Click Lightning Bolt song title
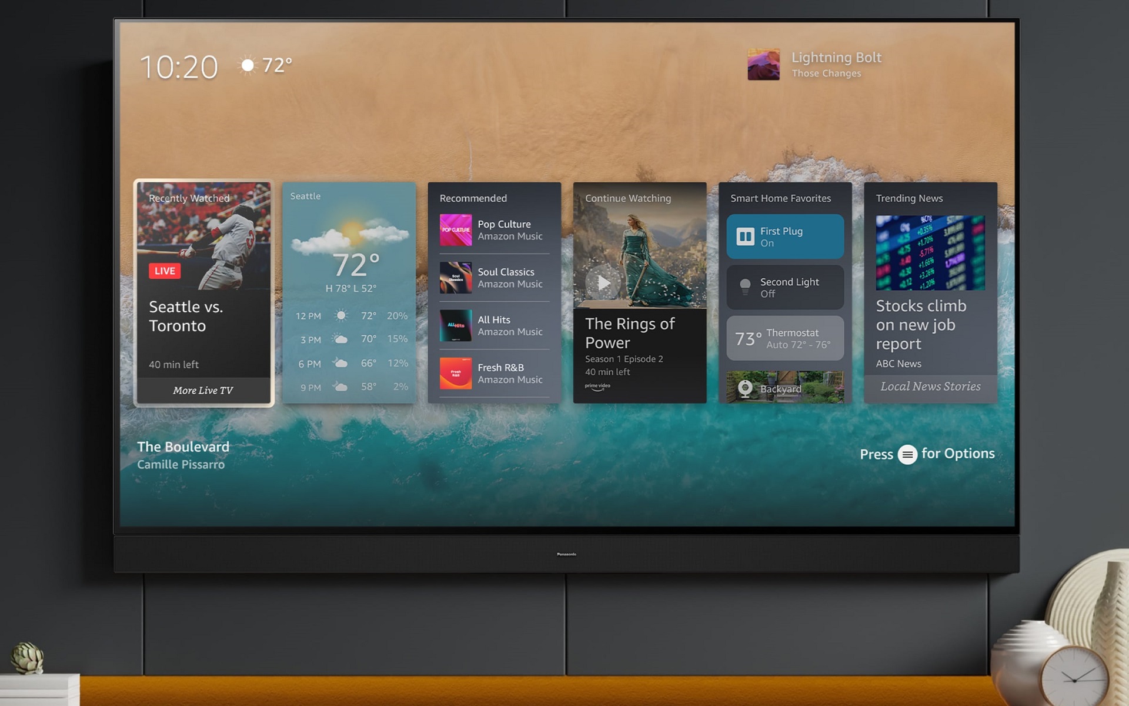Viewport: 1129px width, 706px height. point(836,58)
